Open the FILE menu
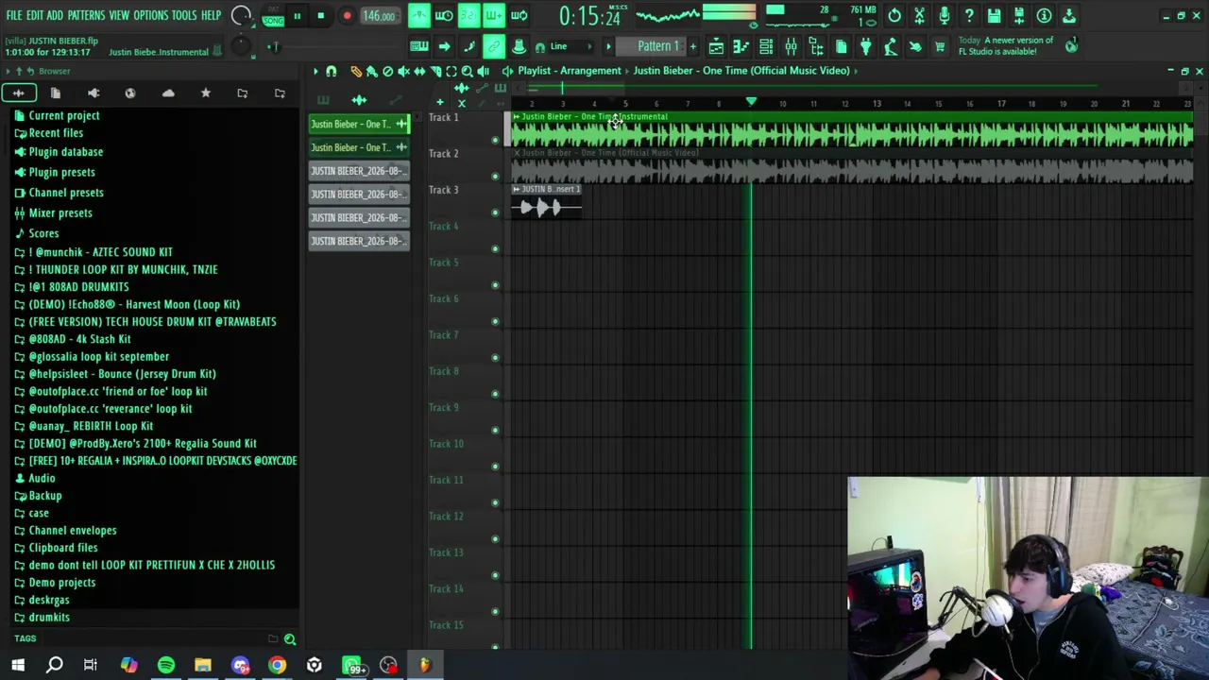The height and width of the screenshot is (680, 1209). tap(14, 16)
